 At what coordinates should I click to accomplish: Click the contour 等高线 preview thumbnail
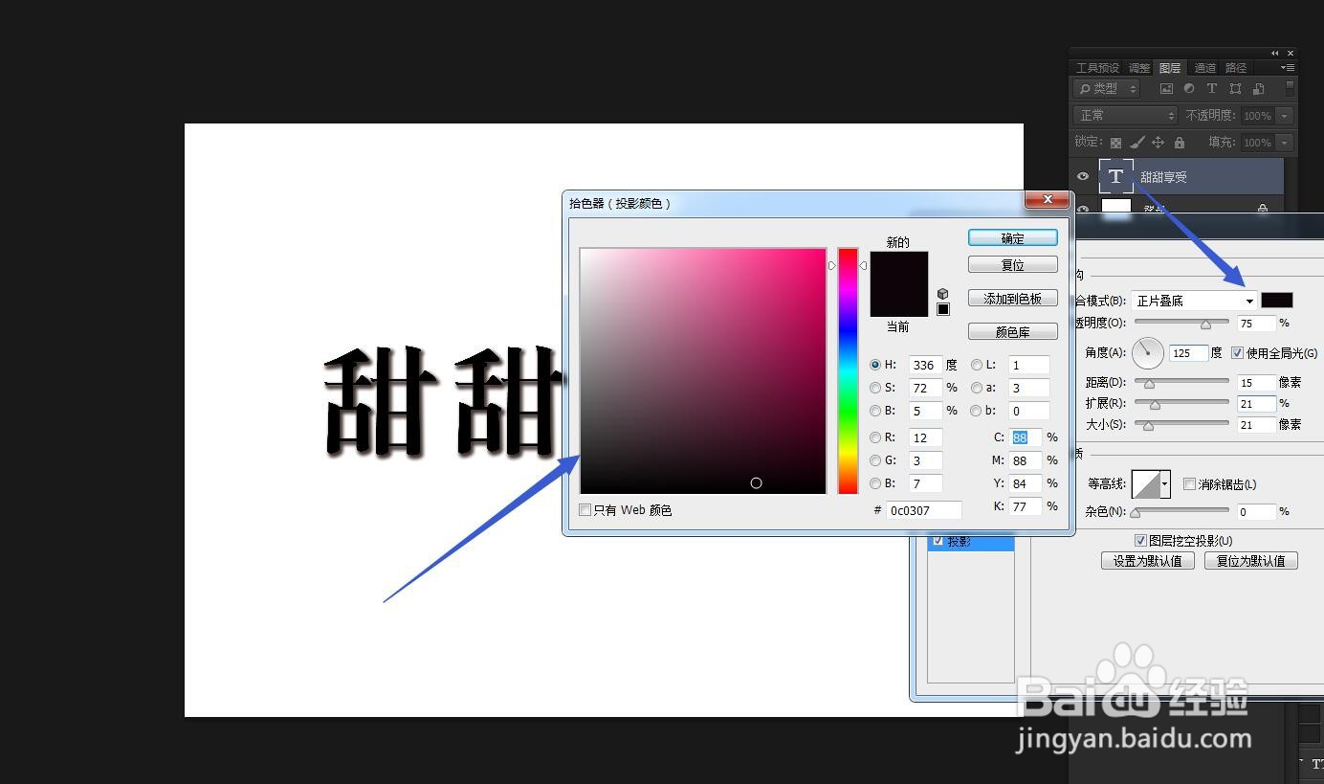(1146, 484)
